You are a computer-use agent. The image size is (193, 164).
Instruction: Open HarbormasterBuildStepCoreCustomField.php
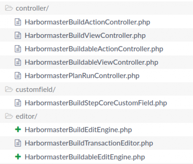pos(96,103)
